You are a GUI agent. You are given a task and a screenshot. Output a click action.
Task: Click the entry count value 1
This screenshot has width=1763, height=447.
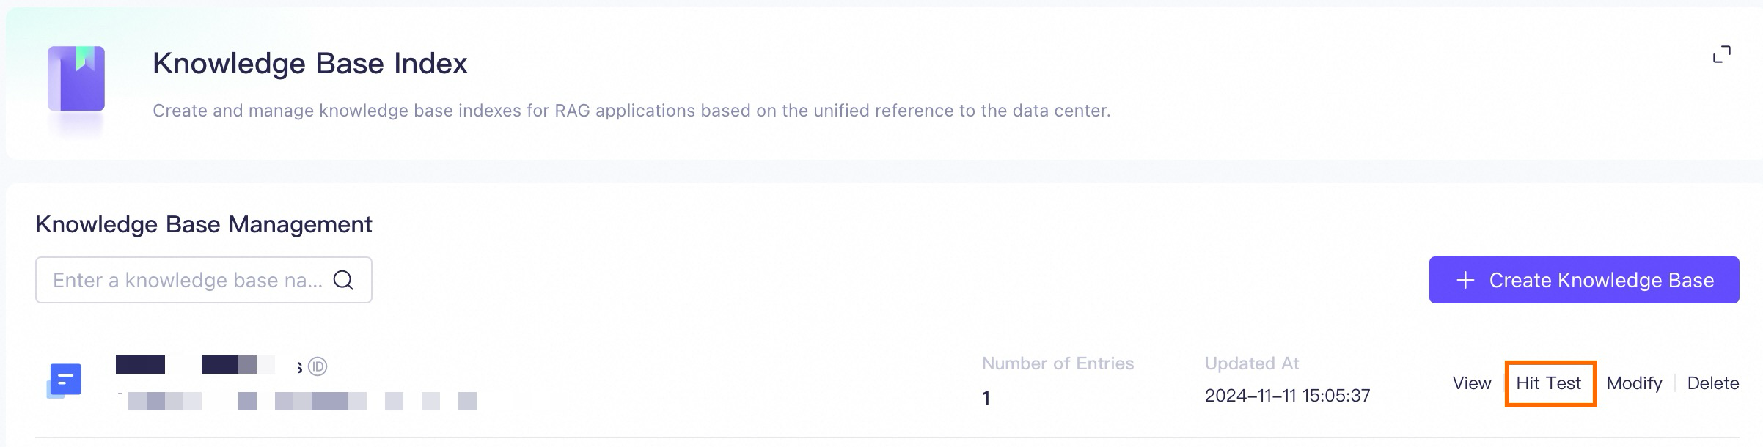(986, 398)
